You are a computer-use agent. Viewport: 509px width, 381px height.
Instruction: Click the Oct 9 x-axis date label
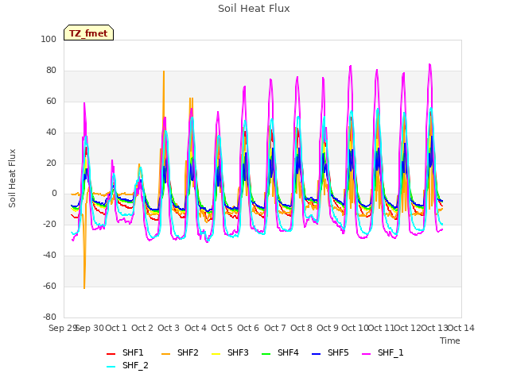(x=328, y=328)
